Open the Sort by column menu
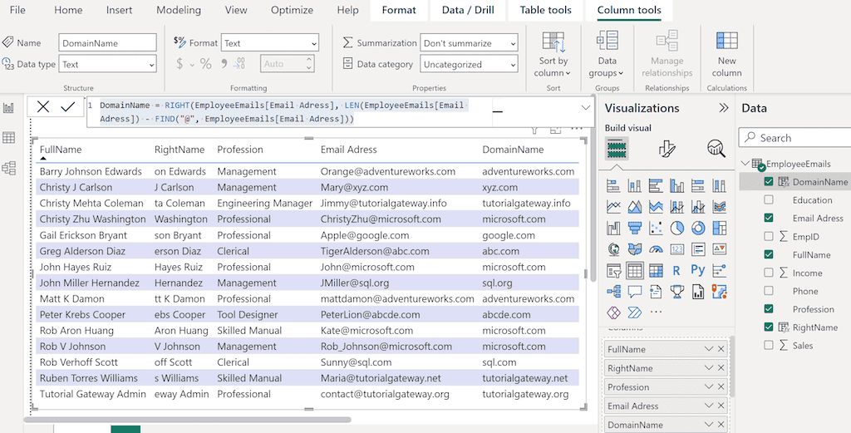 [x=553, y=54]
